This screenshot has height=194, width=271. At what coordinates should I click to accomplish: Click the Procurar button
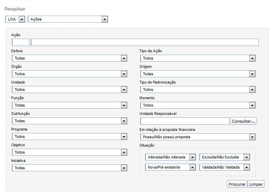237,184
